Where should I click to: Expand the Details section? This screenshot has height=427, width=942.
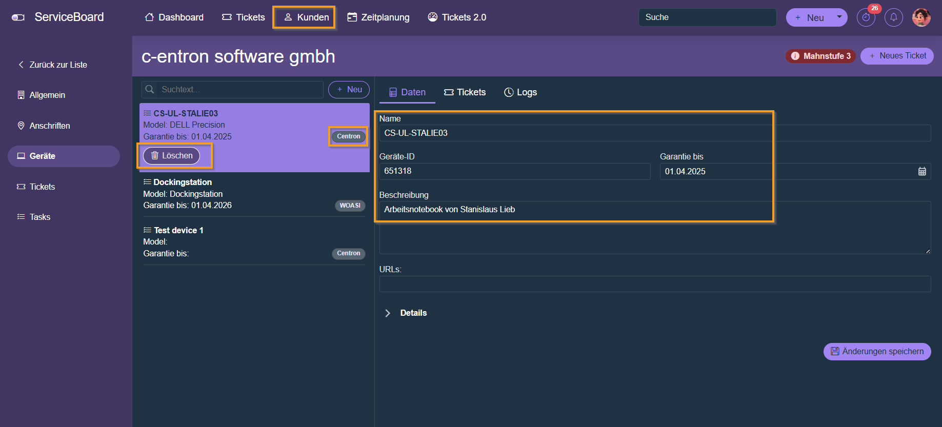[x=388, y=313]
